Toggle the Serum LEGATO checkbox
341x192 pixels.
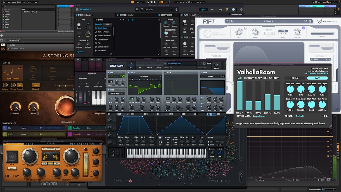click(209, 145)
